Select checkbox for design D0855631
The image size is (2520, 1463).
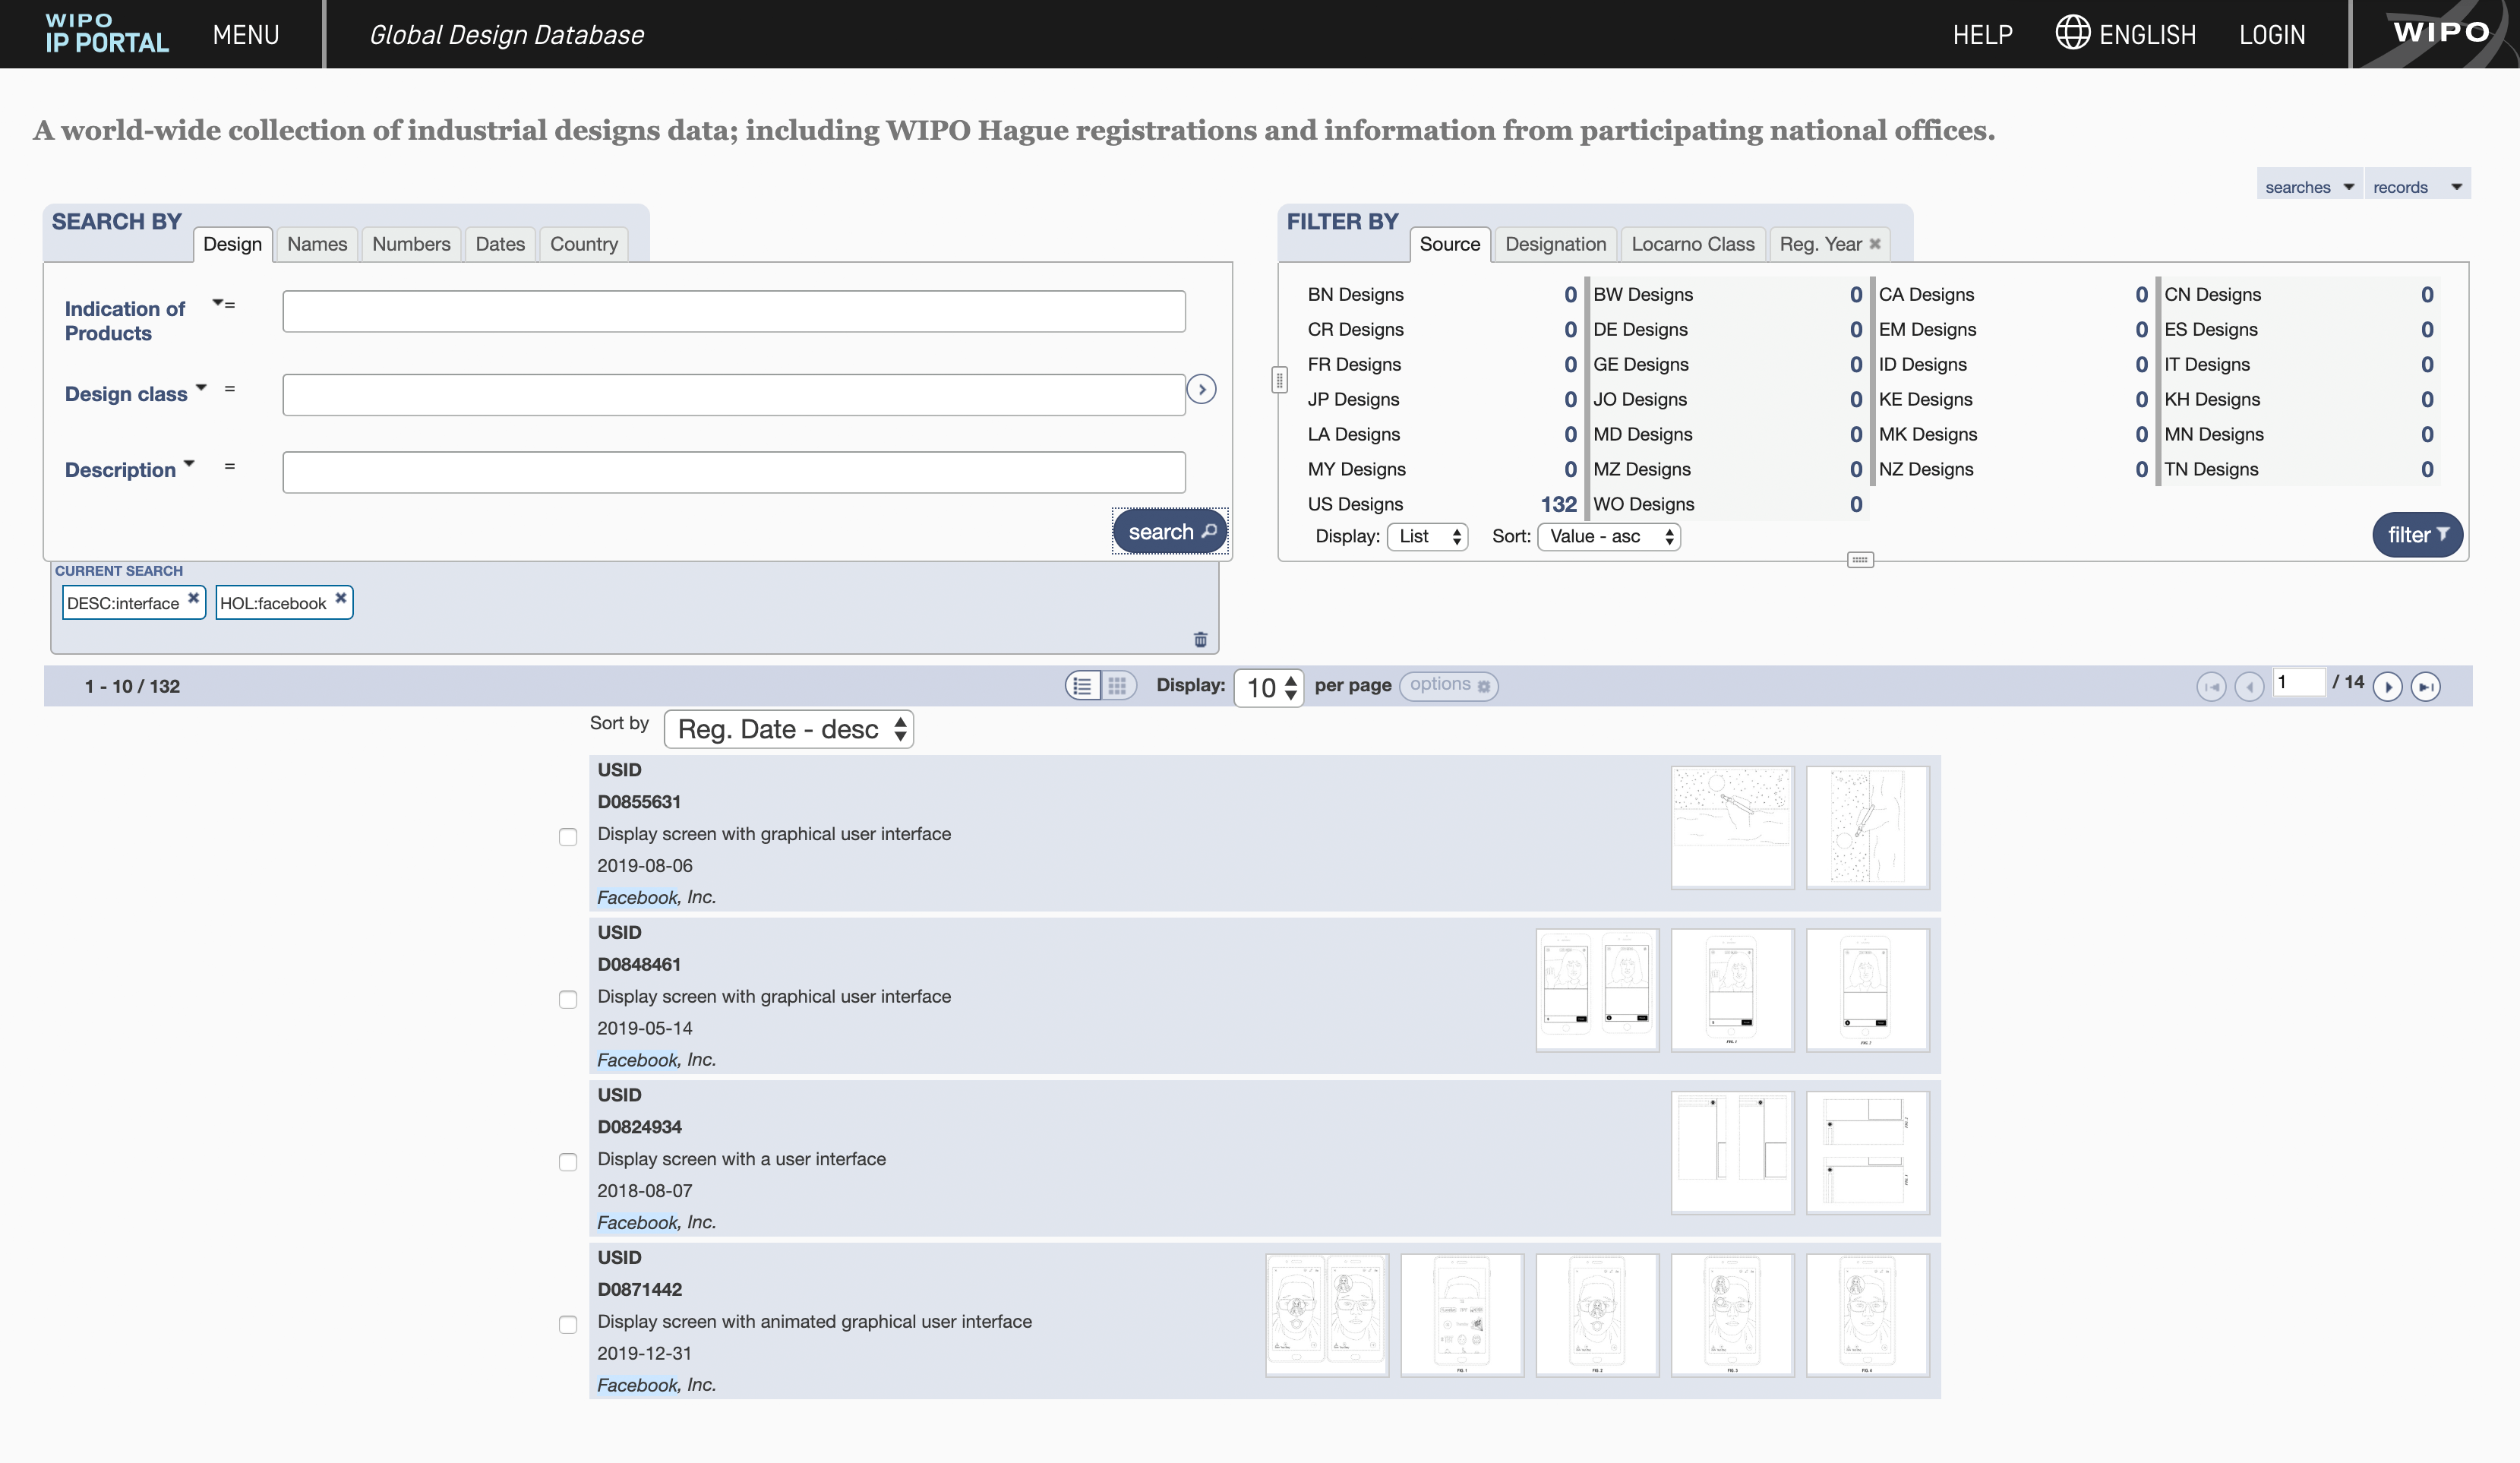point(568,837)
